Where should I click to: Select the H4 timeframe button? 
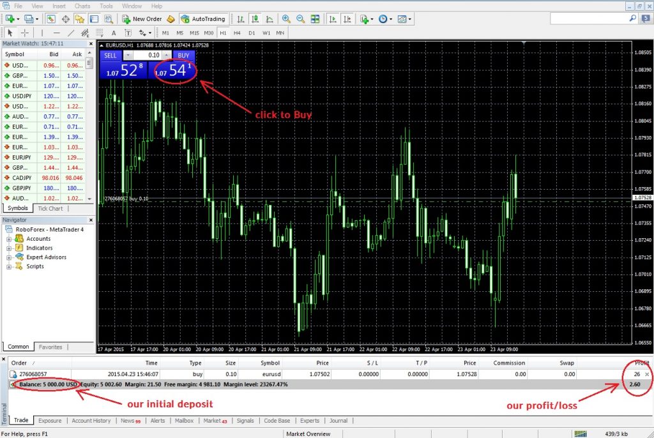click(237, 33)
